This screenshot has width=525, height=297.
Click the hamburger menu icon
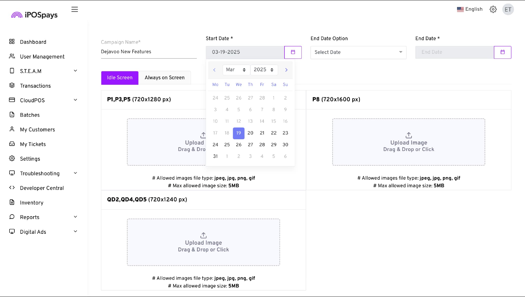tap(74, 9)
